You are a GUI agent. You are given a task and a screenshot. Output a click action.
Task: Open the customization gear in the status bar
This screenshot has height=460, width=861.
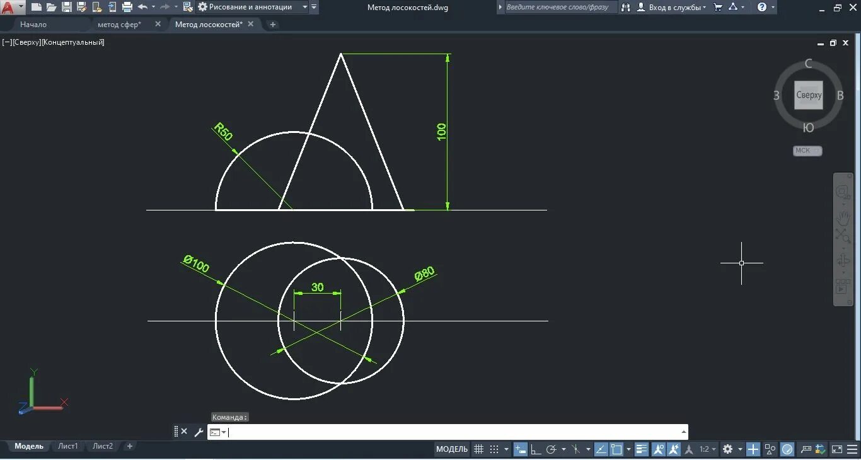(728, 449)
